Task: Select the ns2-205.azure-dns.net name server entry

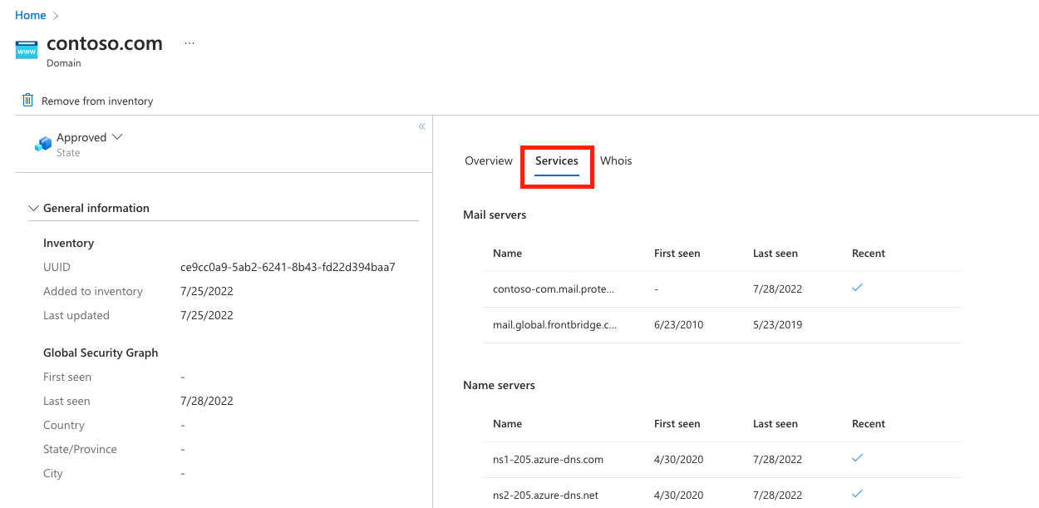Action: 545,494
